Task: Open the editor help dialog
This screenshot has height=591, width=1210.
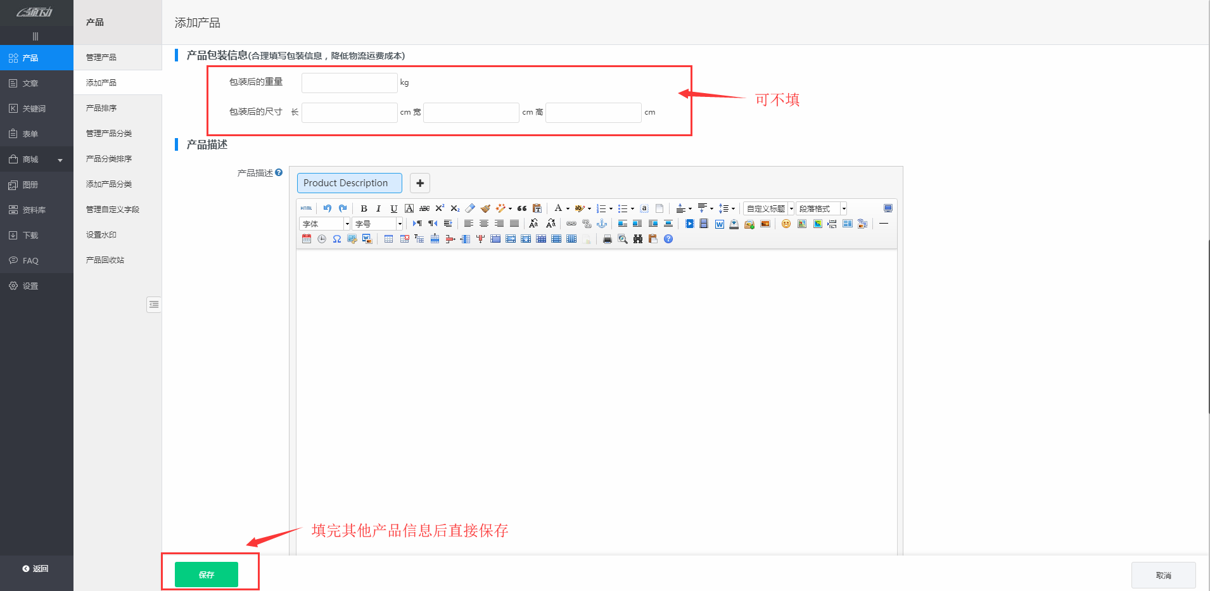Action: coord(668,239)
